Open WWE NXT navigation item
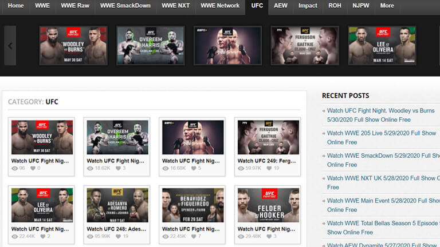This screenshot has width=440, height=247. [x=176, y=6]
